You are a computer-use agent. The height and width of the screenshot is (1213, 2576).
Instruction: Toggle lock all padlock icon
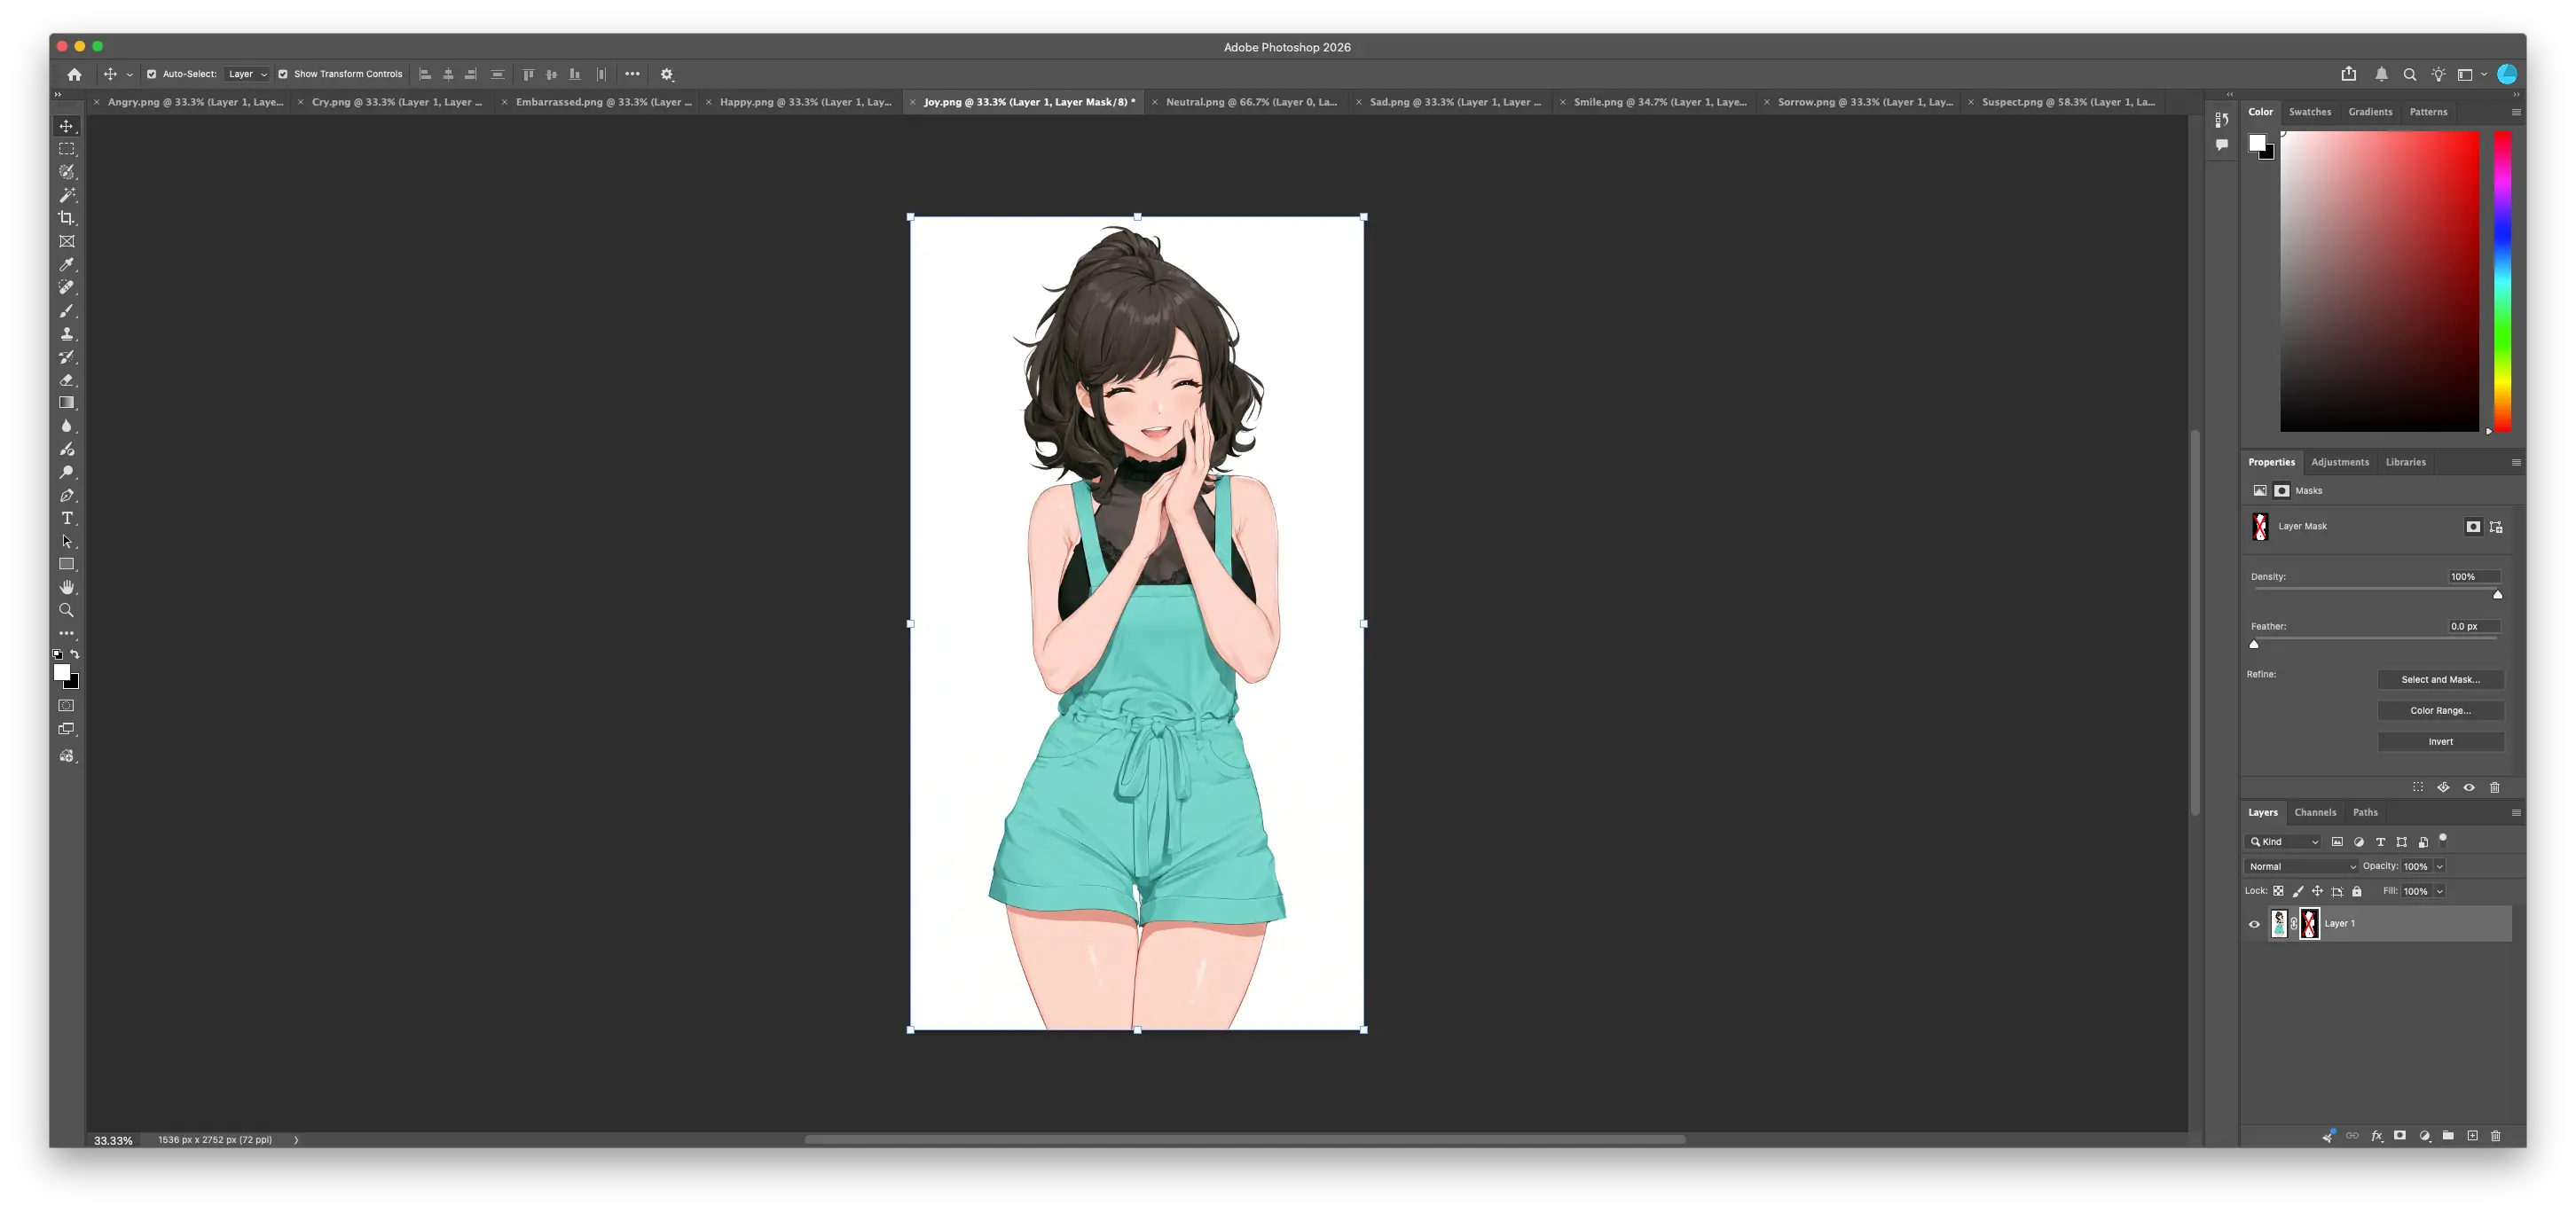2357,891
